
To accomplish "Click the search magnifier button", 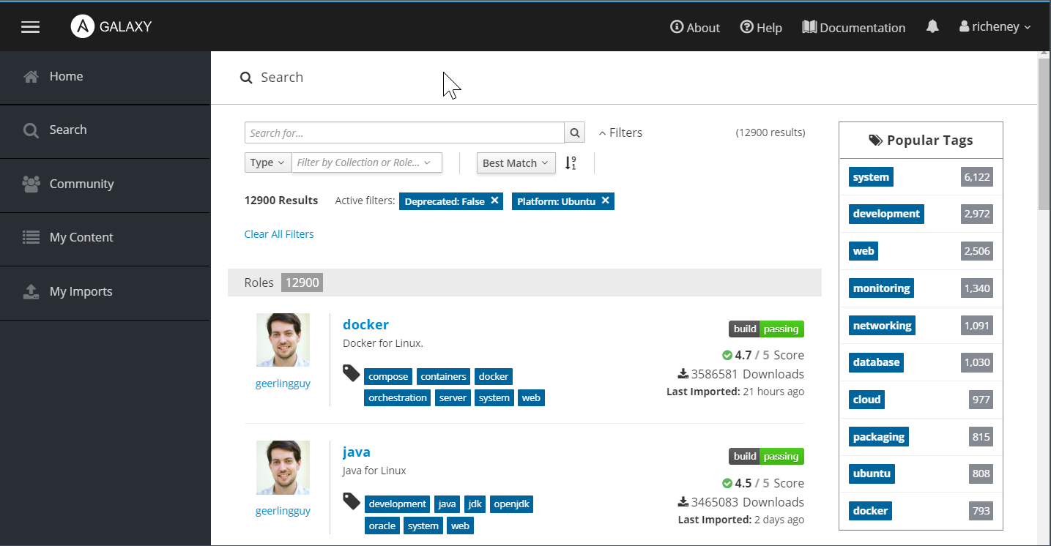I will [575, 133].
